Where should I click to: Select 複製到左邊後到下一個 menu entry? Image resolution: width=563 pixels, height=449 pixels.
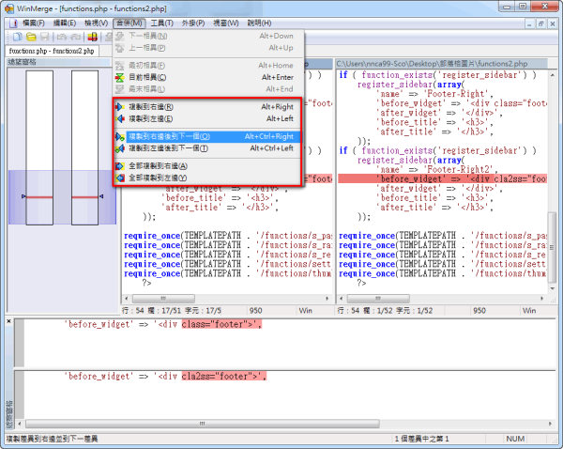pos(169,148)
